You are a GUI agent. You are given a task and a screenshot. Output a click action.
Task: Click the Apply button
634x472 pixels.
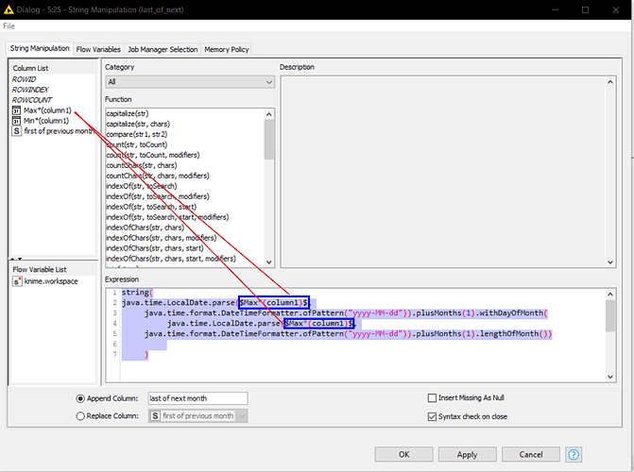pos(467,454)
